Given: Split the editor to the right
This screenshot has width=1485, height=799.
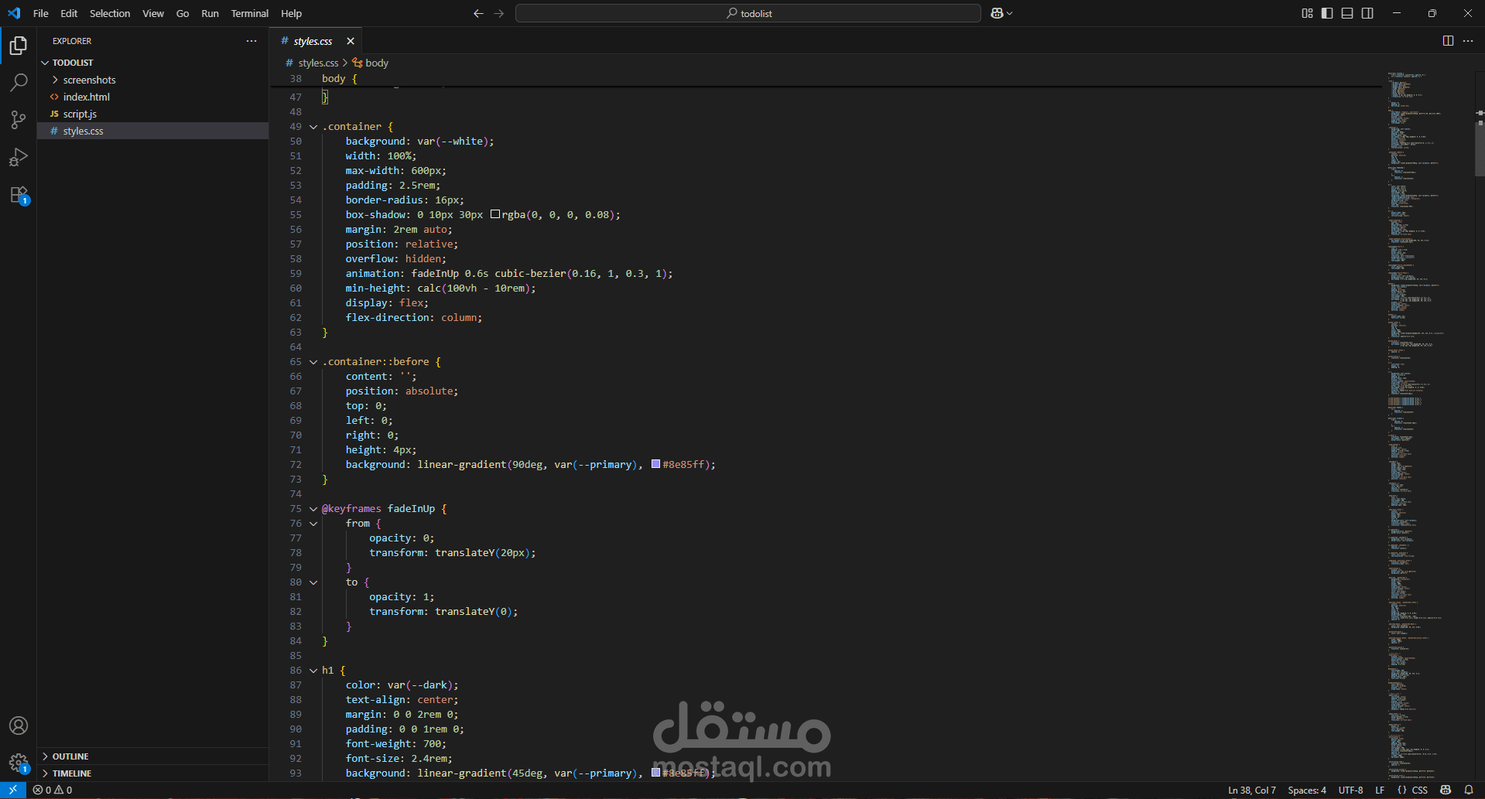Looking at the screenshot, I should [1448, 41].
